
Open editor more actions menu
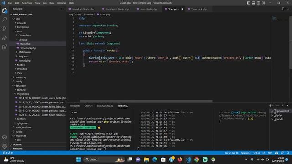pos(288,9)
